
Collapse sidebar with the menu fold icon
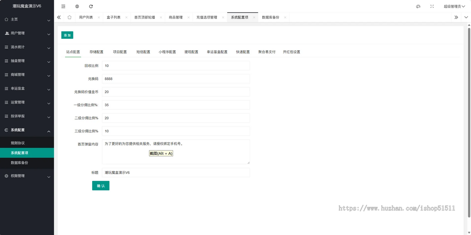(63, 6)
